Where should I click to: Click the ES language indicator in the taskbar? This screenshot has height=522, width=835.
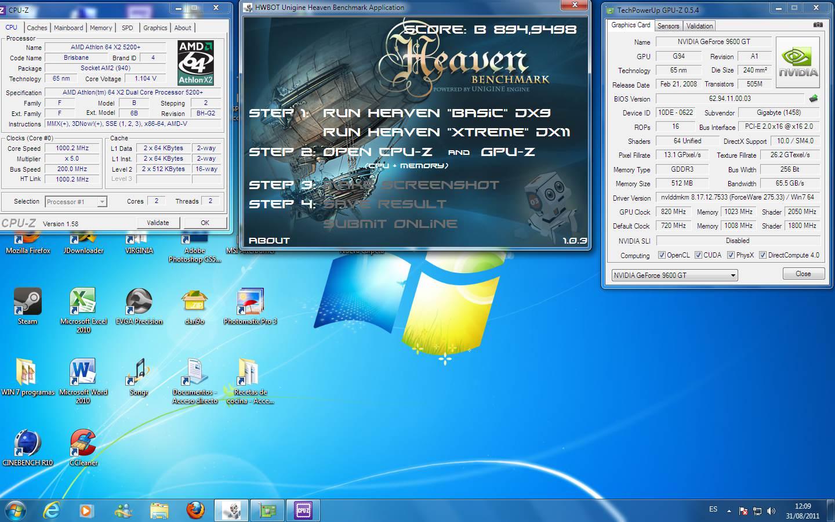click(713, 509)
